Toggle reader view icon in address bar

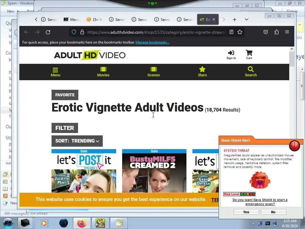coord(231,32)
